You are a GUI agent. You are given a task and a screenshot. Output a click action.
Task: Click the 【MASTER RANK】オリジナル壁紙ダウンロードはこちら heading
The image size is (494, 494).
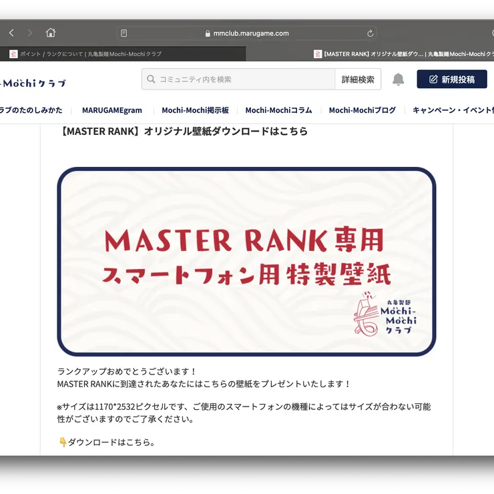[x=183, y=131]
